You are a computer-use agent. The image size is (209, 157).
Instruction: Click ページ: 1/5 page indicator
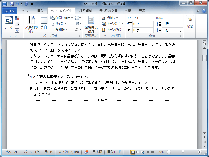click(32, 152)
